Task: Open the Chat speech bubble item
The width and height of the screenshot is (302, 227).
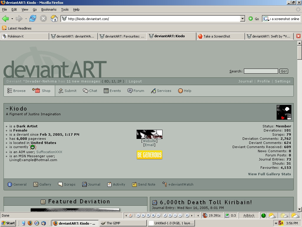Action: coord(90,91)
